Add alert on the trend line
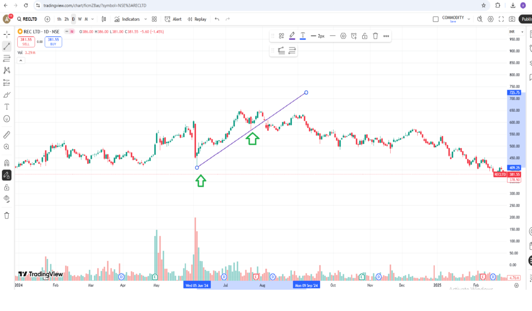This screenshot has width=532, height=311. pos(354,36)
